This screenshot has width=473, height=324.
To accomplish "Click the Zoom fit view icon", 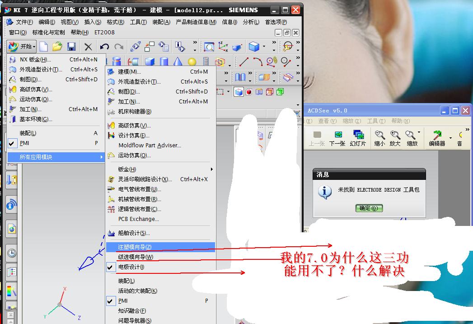I will (209, 47).
